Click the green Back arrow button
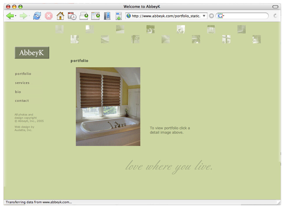 (10, 16)
